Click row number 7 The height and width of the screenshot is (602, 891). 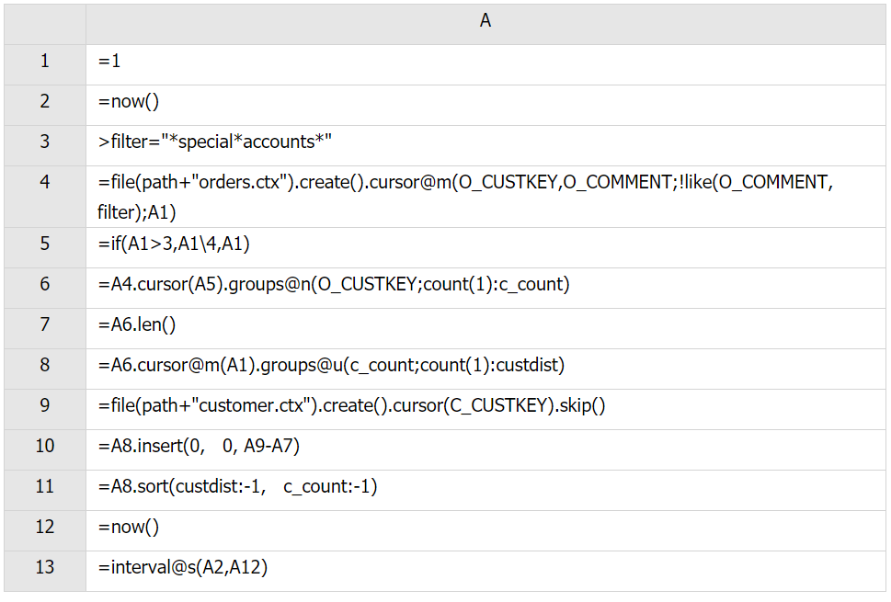45,324
